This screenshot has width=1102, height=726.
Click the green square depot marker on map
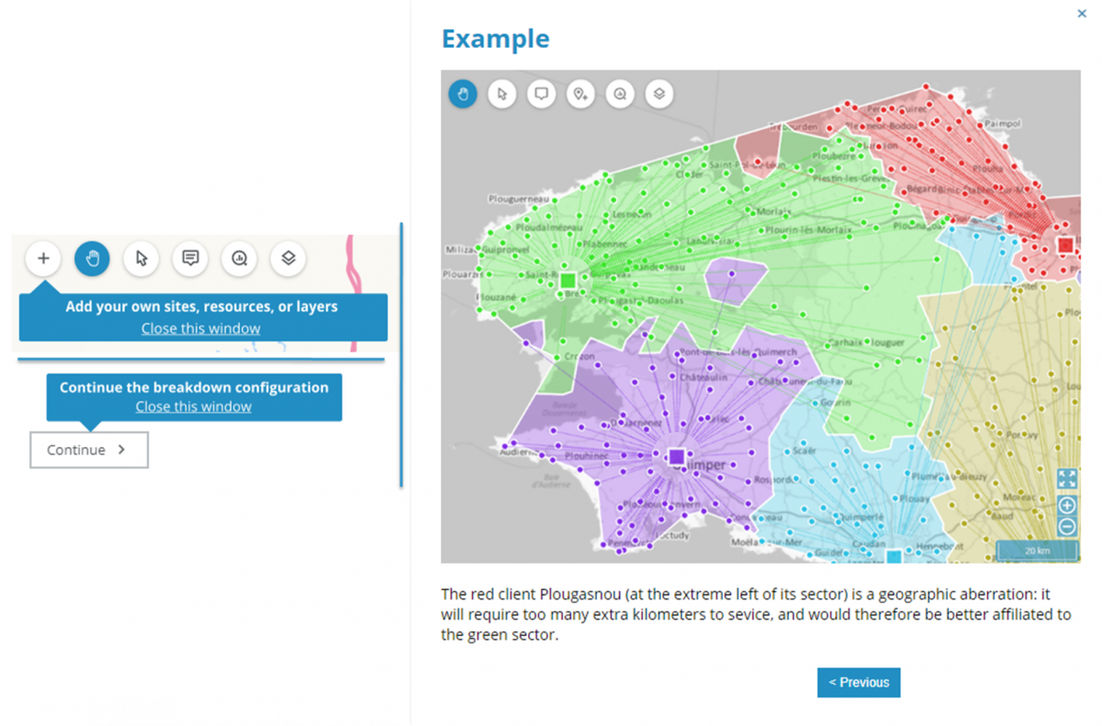coord(568,280)
